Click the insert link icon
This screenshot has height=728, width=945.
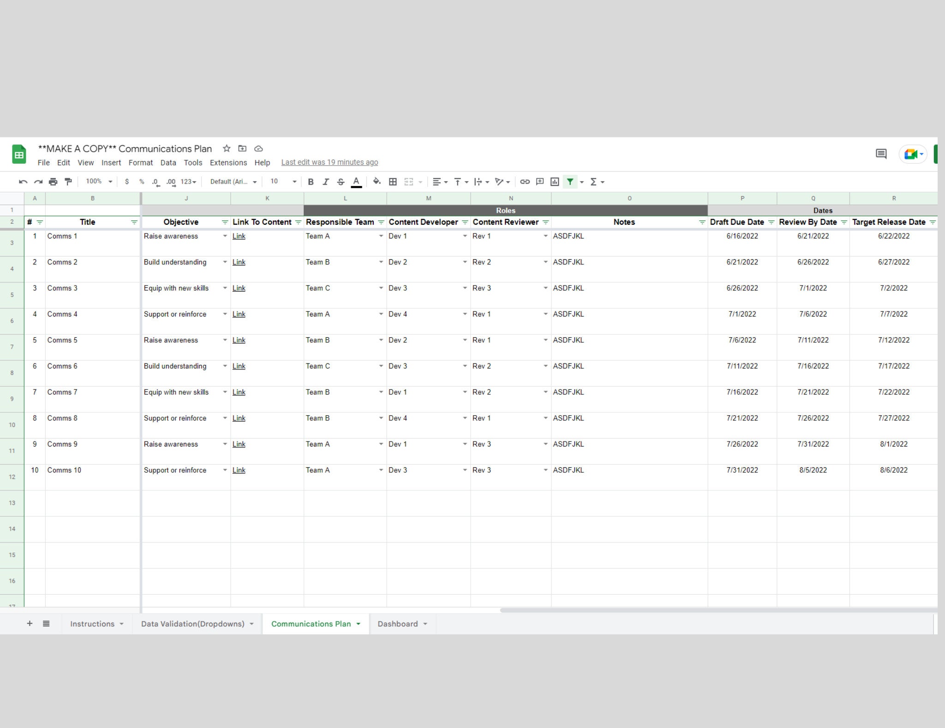pos(525,182)
